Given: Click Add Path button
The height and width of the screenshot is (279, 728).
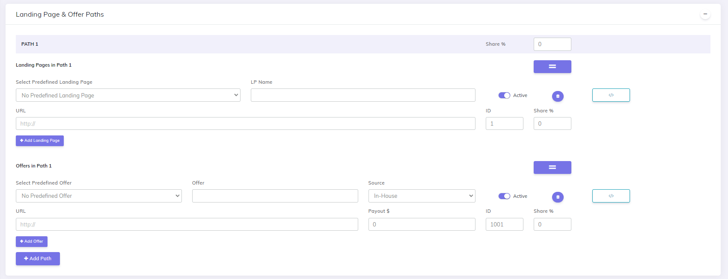Looking at the screenshot, I should point(38,258).
